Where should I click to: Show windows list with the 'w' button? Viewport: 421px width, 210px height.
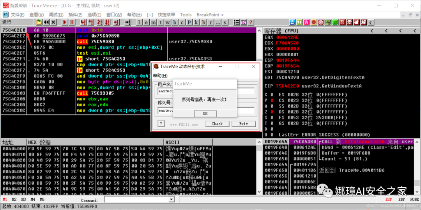[x=168, y=22]
